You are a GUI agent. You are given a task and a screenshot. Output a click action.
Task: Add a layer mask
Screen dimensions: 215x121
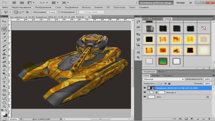[x=186, y=119]
